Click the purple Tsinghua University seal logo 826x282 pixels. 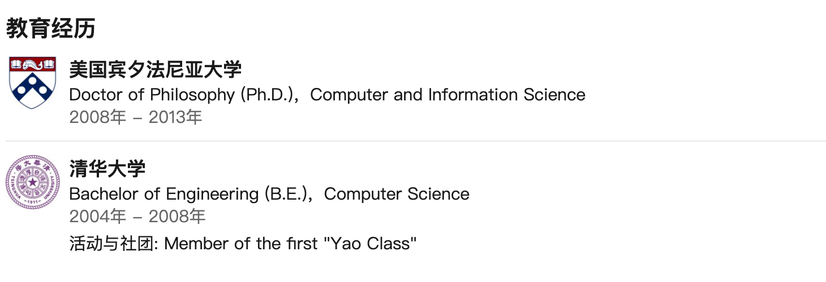point(33,182)
